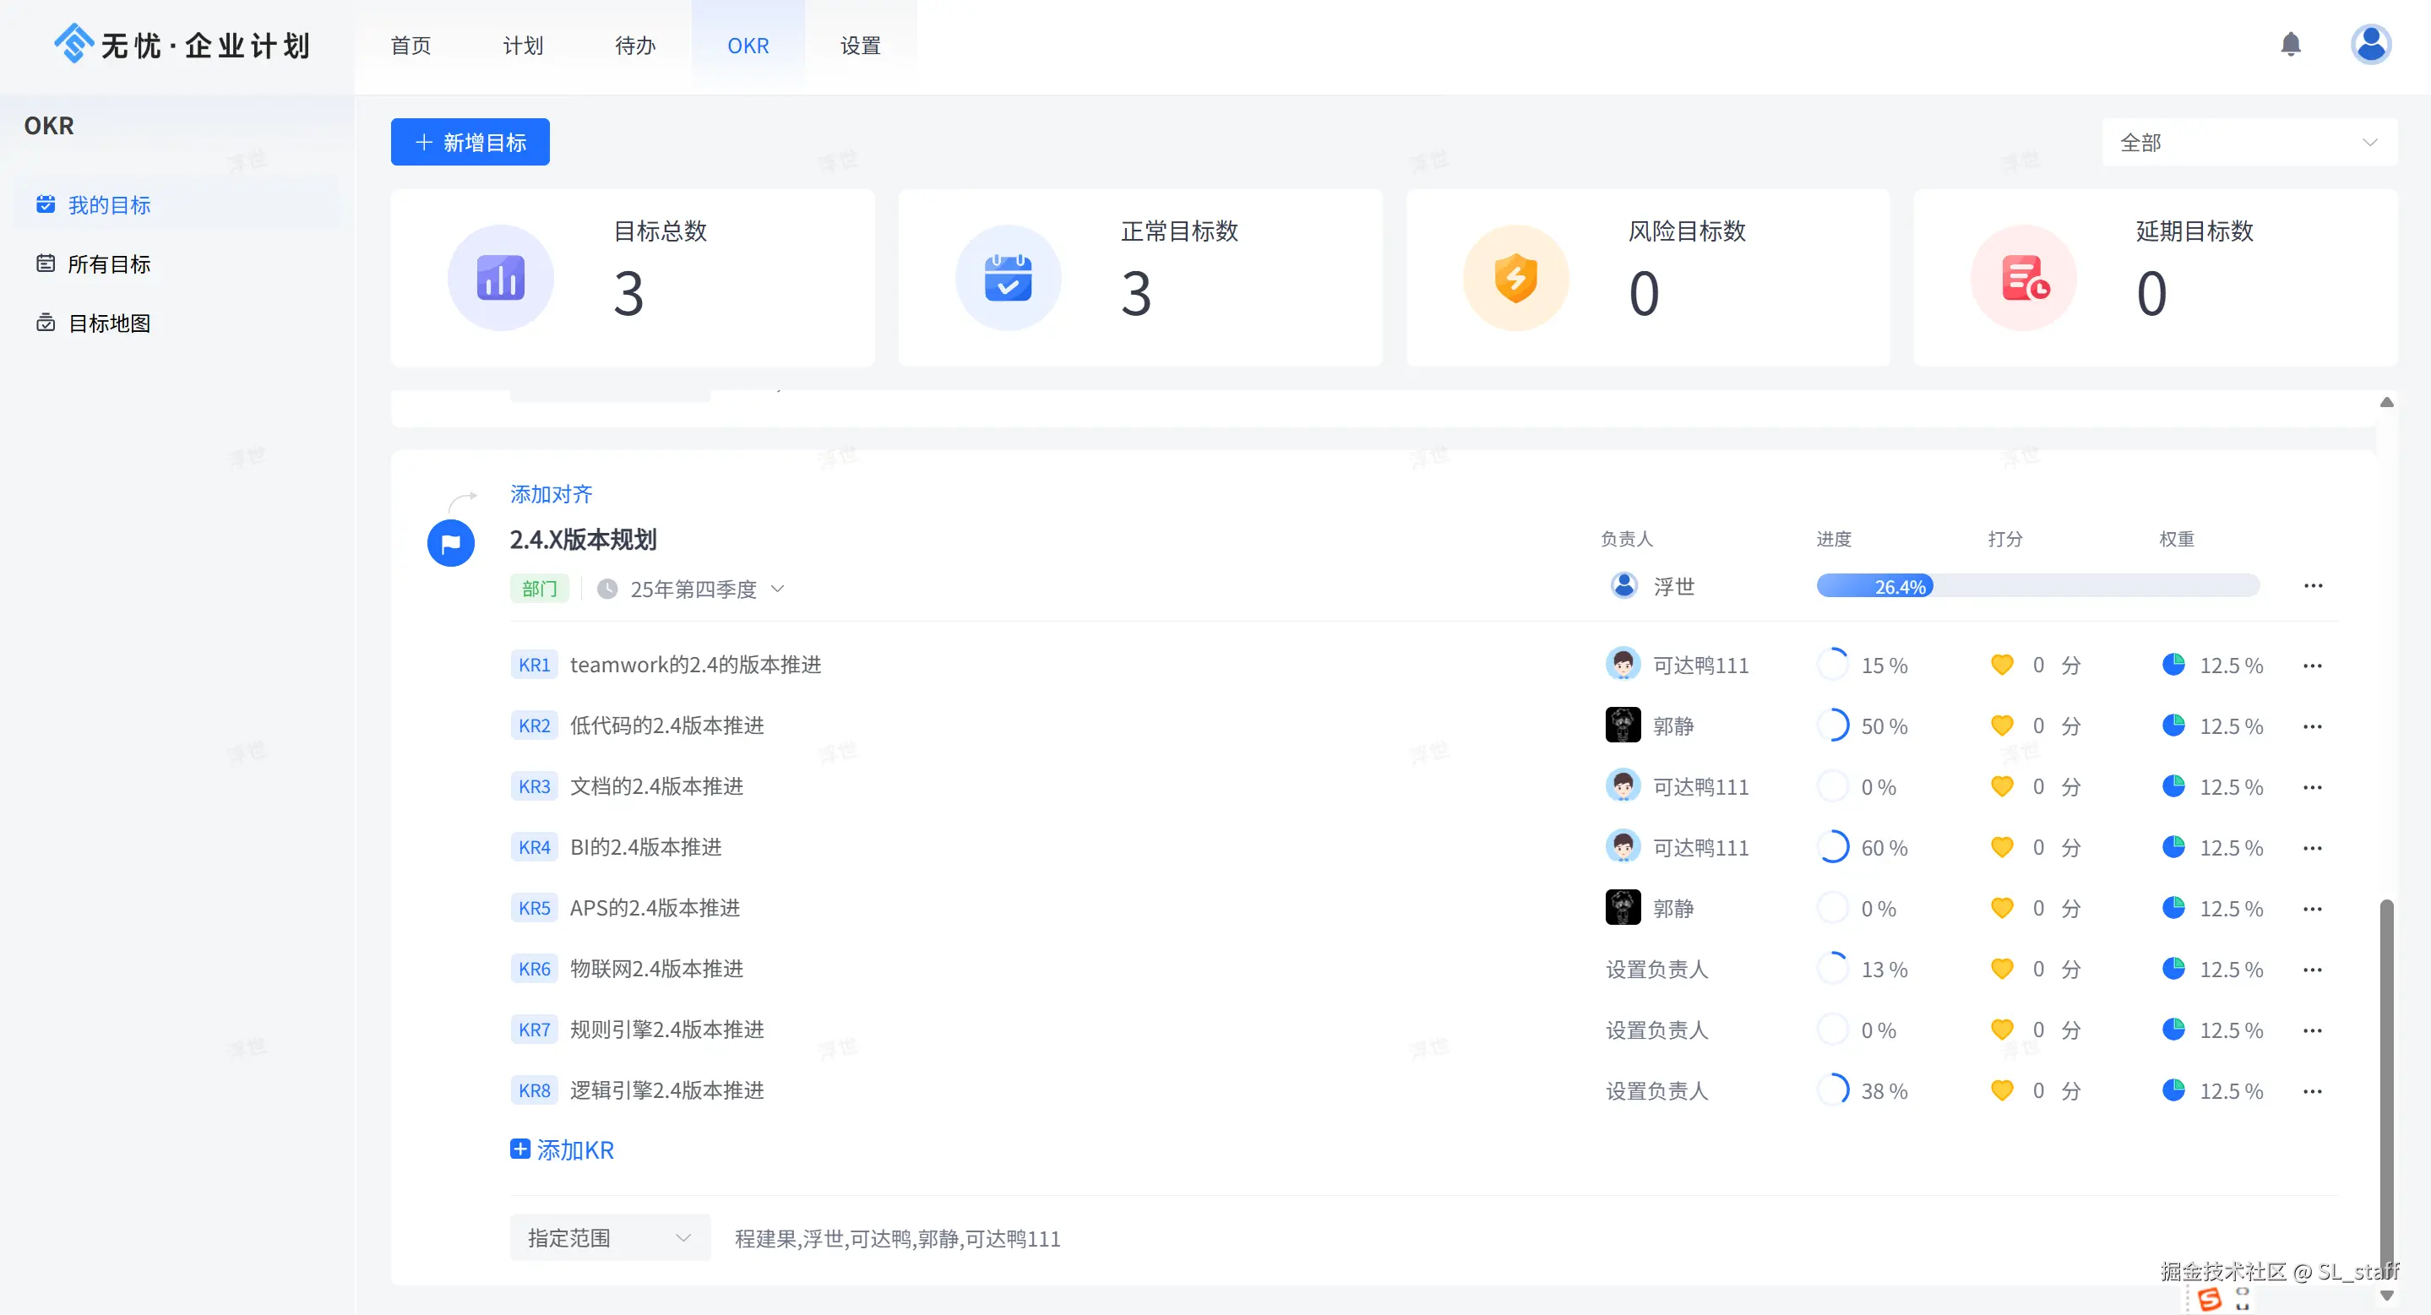
Task: Open more options for KR1 row
Action: pos(2312,666)
